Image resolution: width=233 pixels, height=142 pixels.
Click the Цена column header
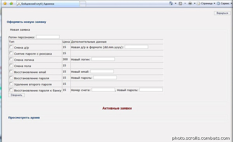pos(66,42)
